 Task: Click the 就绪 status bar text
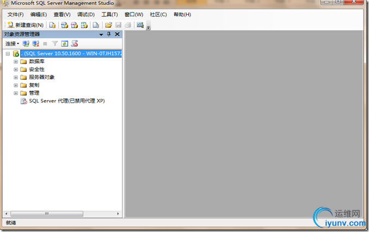(x=11, y=223)
